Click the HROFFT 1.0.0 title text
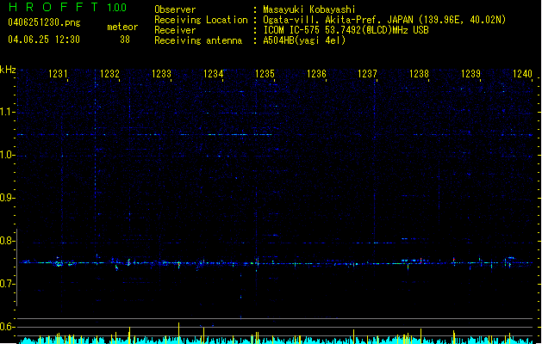 [x=68, y=7]
